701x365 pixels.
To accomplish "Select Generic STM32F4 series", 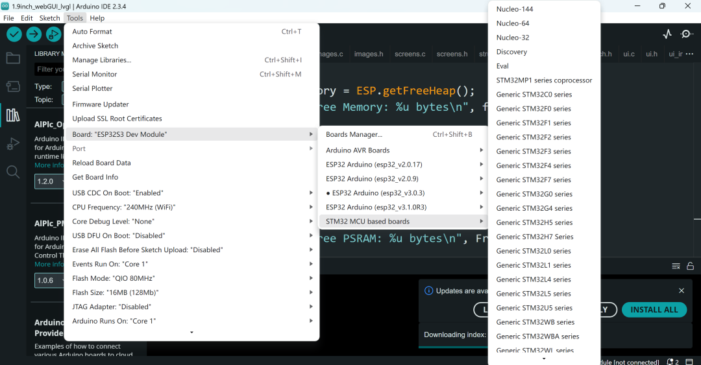I will click(544, 166).
